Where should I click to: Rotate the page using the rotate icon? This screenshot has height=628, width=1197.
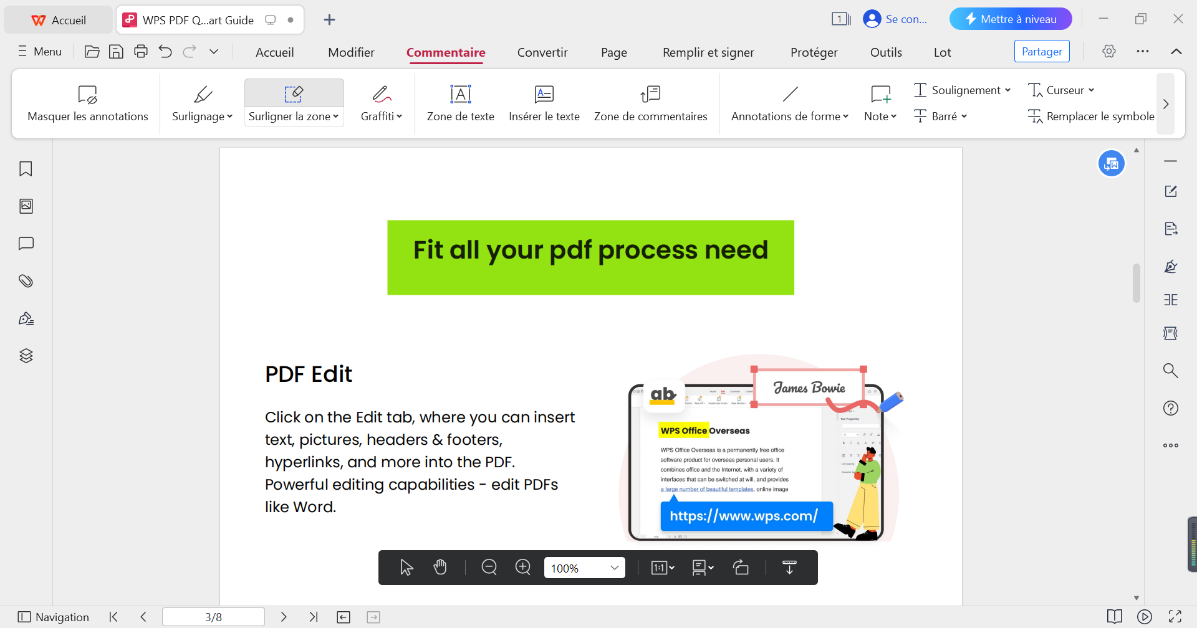741,568
